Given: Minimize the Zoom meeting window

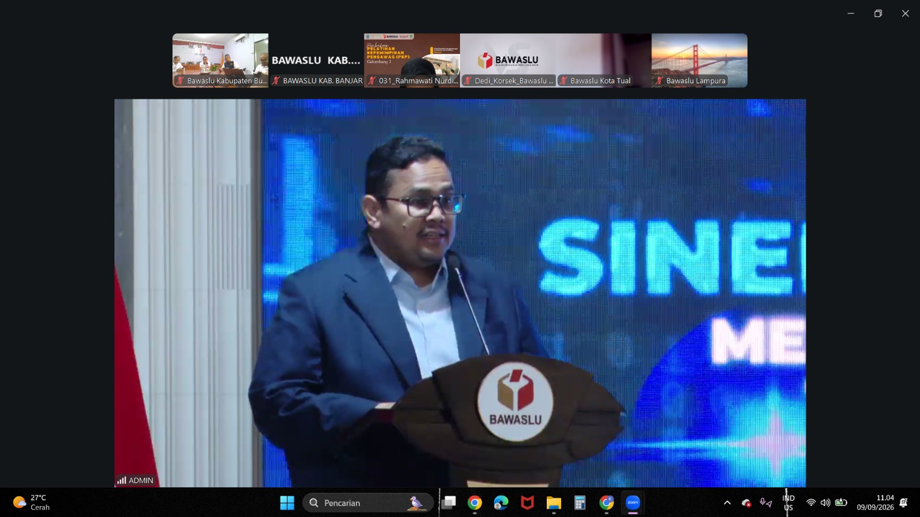Looking at the screenshot, I should click(x=850, y=13).
